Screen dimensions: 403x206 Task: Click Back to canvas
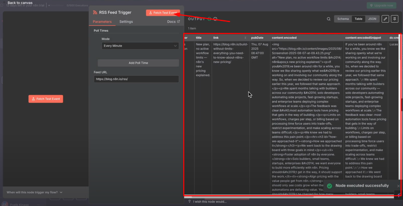[19, 3]
